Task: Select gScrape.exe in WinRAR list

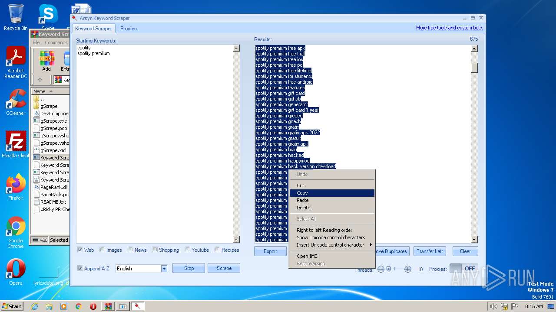Action: pyautogui.click(x=53, y=121)
